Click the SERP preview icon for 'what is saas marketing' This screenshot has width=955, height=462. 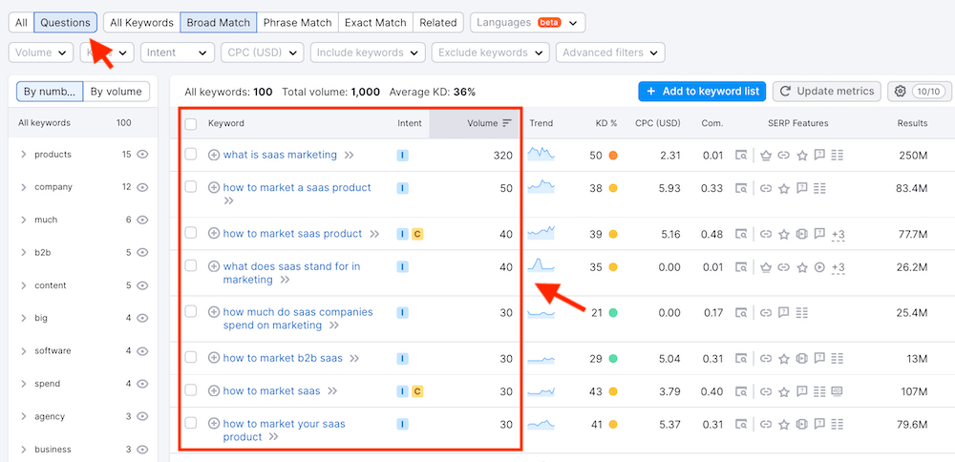(x=741, y=155)
